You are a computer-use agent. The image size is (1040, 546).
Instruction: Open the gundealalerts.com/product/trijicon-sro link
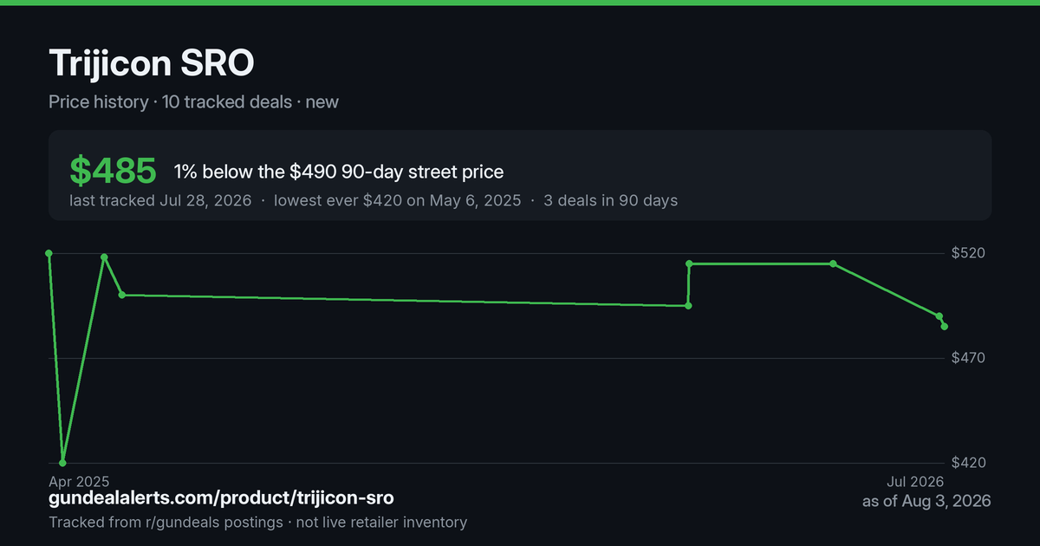tap(221, 498)
